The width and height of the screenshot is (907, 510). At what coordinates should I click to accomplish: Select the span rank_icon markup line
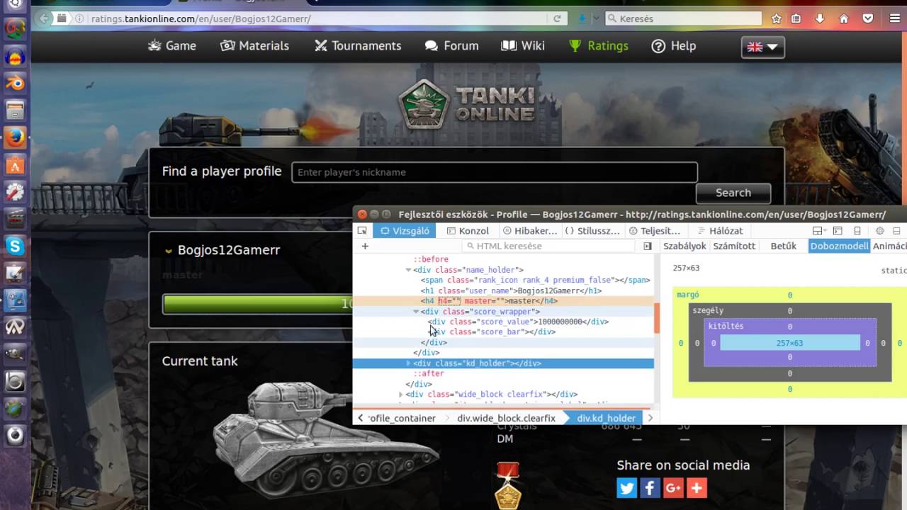click(x=535, y=280)
